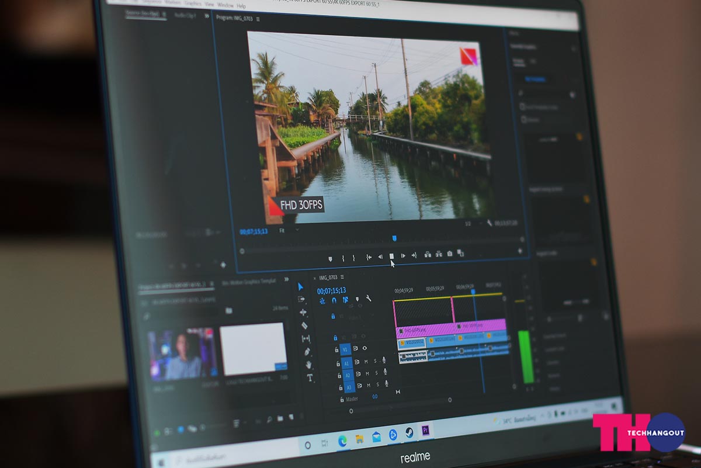Open the Program: IMG_0703 panel menu
The width and height of the screenshot is (701, 468).
258,19
